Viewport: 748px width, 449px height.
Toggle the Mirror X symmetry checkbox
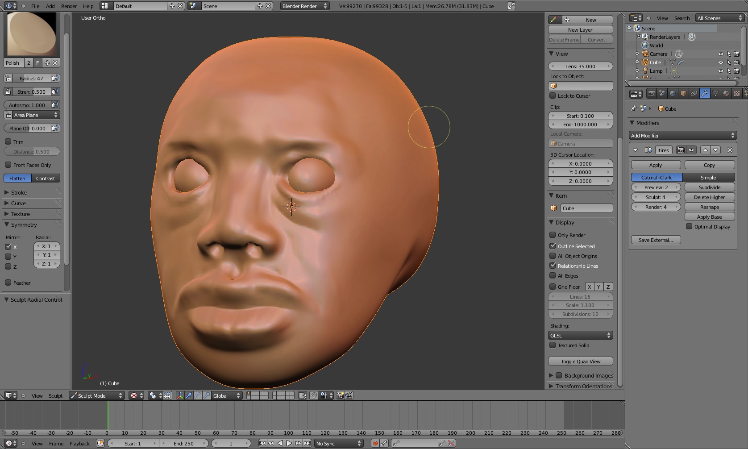point(8,246)
